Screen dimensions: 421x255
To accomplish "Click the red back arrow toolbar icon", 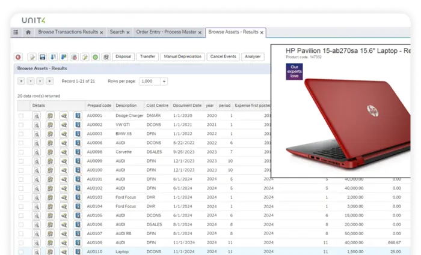I will (19, 57).
